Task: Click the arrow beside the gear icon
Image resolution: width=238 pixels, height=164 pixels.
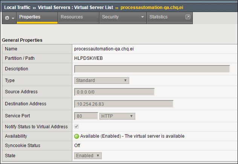Action: point(13,18)
